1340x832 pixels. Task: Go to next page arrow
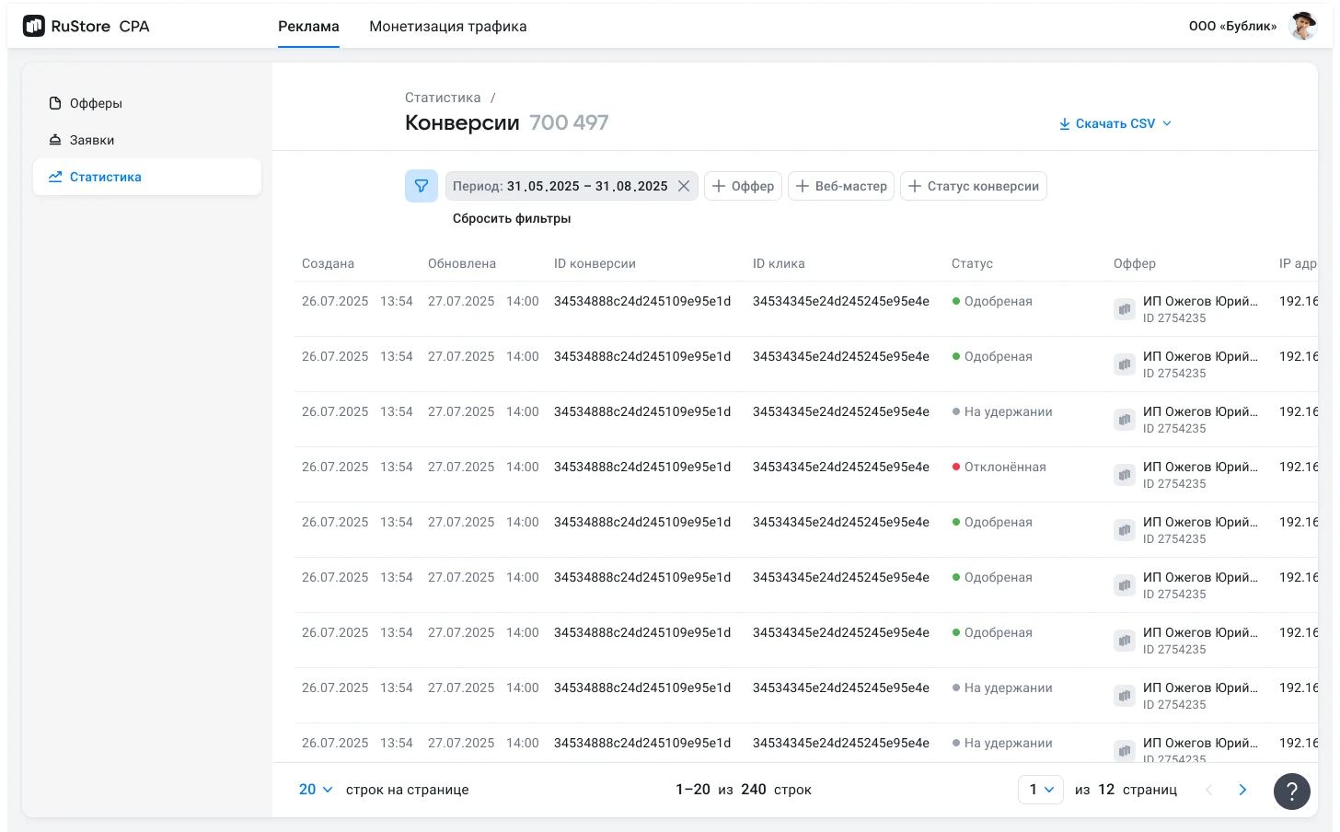[x=1242, y=790]
